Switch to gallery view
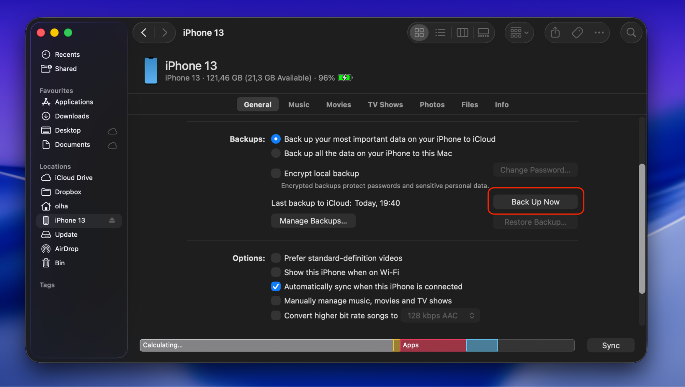Screen dimensions: 685x387 tap(483, 33)
